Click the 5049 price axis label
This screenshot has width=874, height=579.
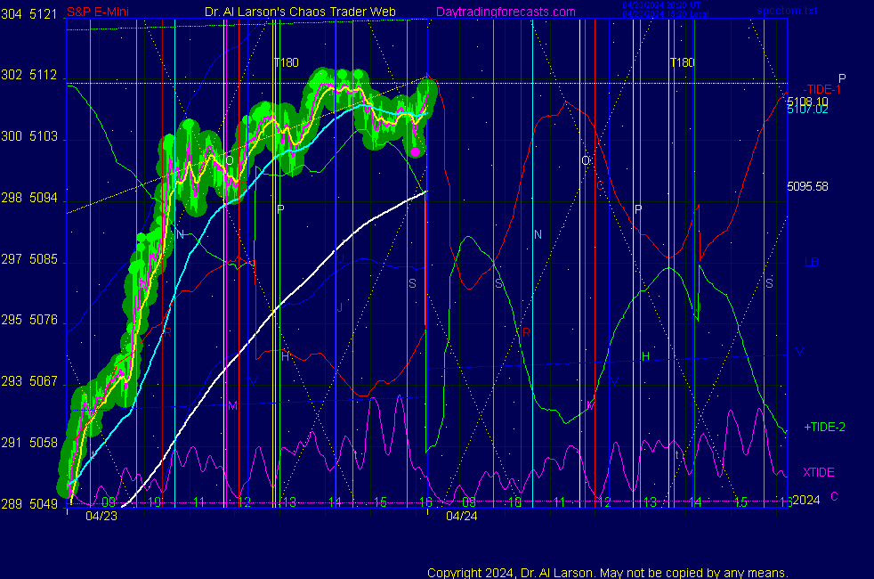coord(44,504)
